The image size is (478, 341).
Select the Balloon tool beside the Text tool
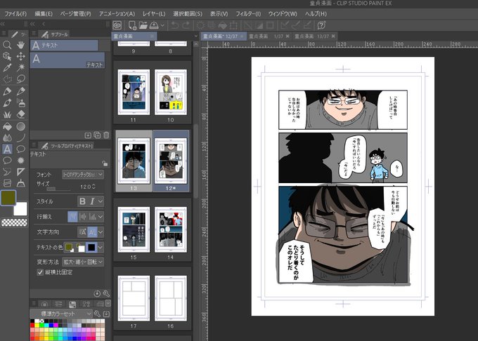coord(20,149)
